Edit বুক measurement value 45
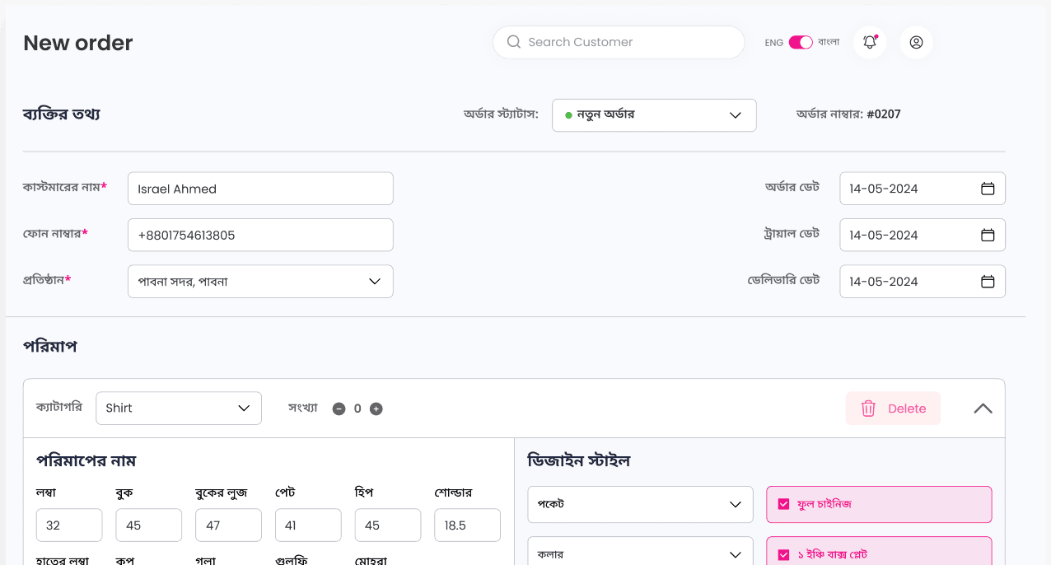The image size is (1051, 565). click(149, 525)
